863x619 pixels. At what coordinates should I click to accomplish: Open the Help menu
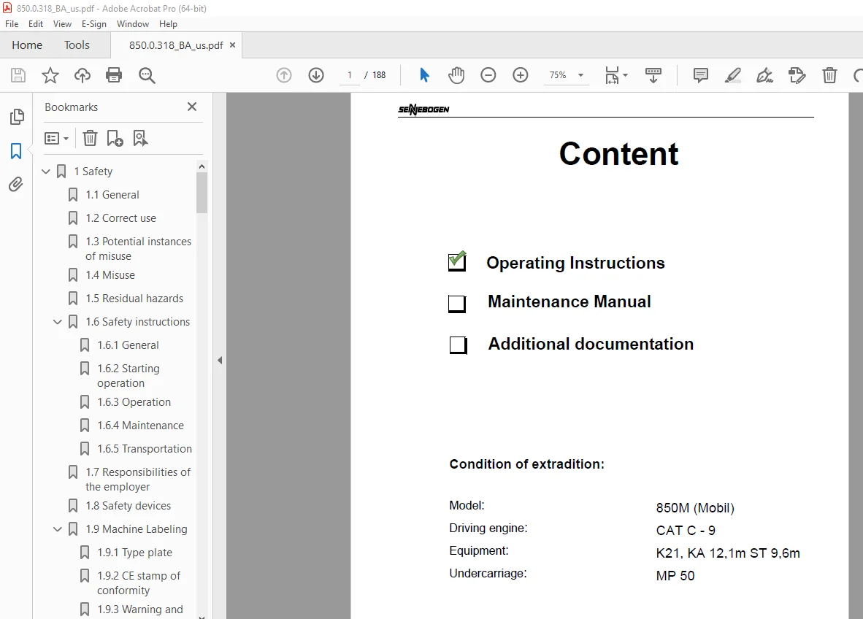click(168, 24)
